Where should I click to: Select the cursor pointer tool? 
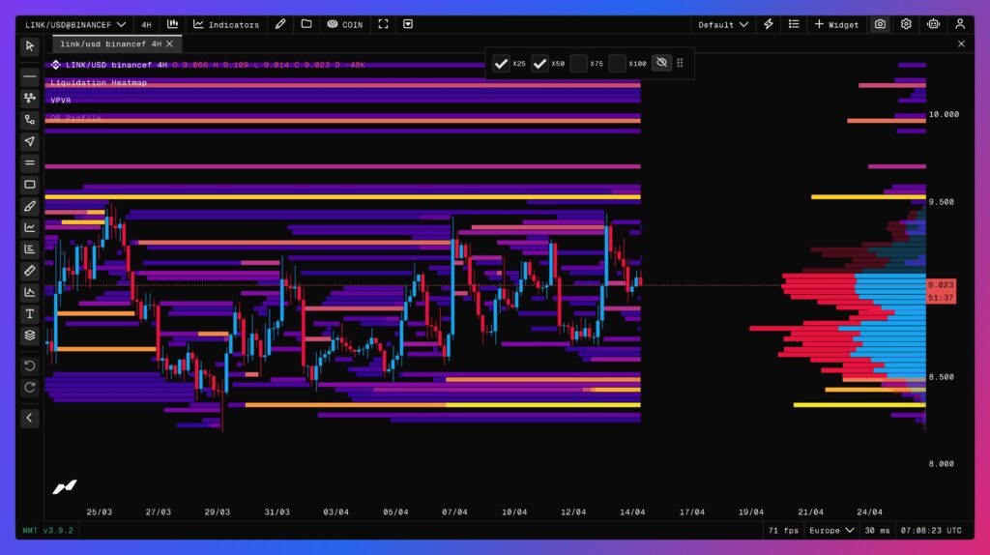tap(30, 45)
